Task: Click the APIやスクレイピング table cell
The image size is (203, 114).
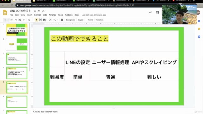Action: [154, 59]
